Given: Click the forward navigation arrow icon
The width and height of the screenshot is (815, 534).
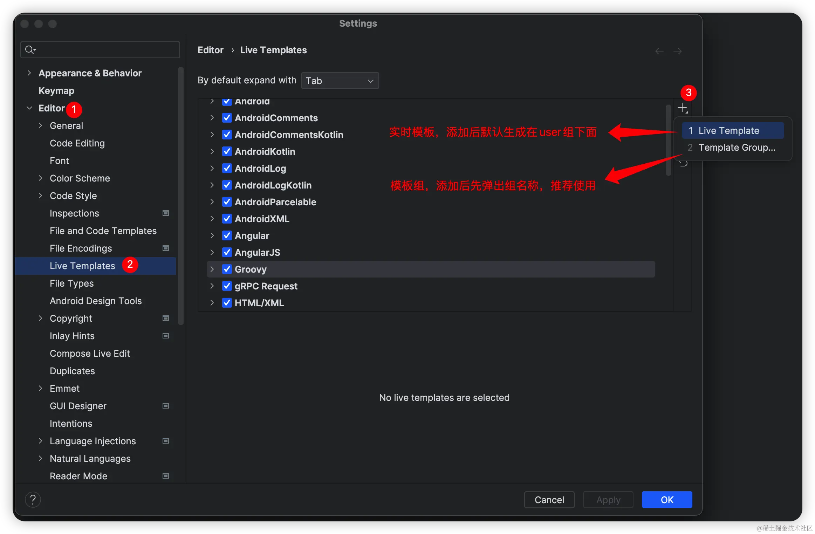Looking at the screenshot, I should pos(677,51).
